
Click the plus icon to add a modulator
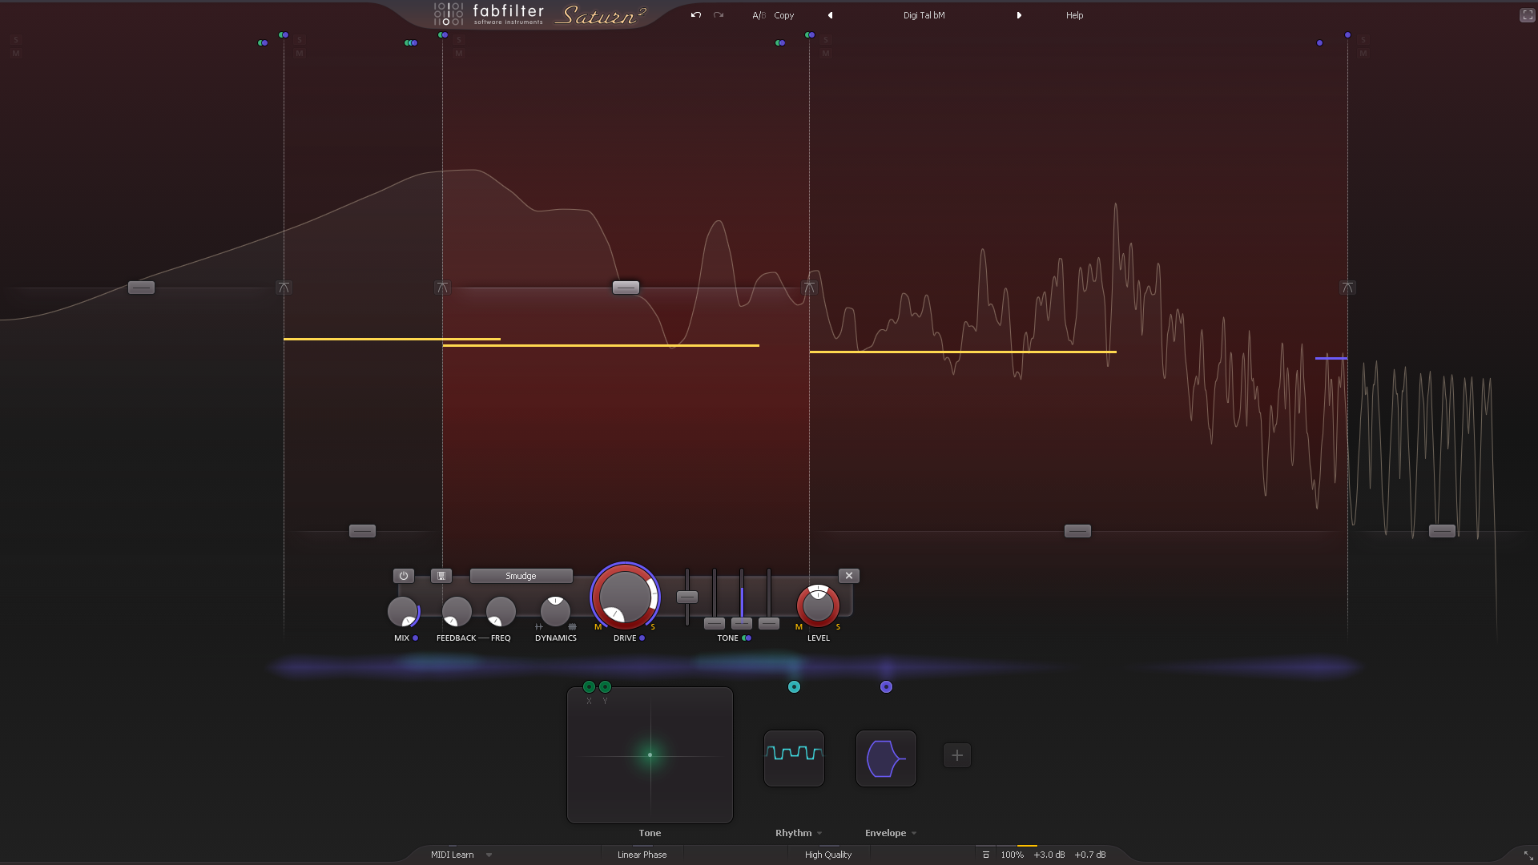click(956, 755)
